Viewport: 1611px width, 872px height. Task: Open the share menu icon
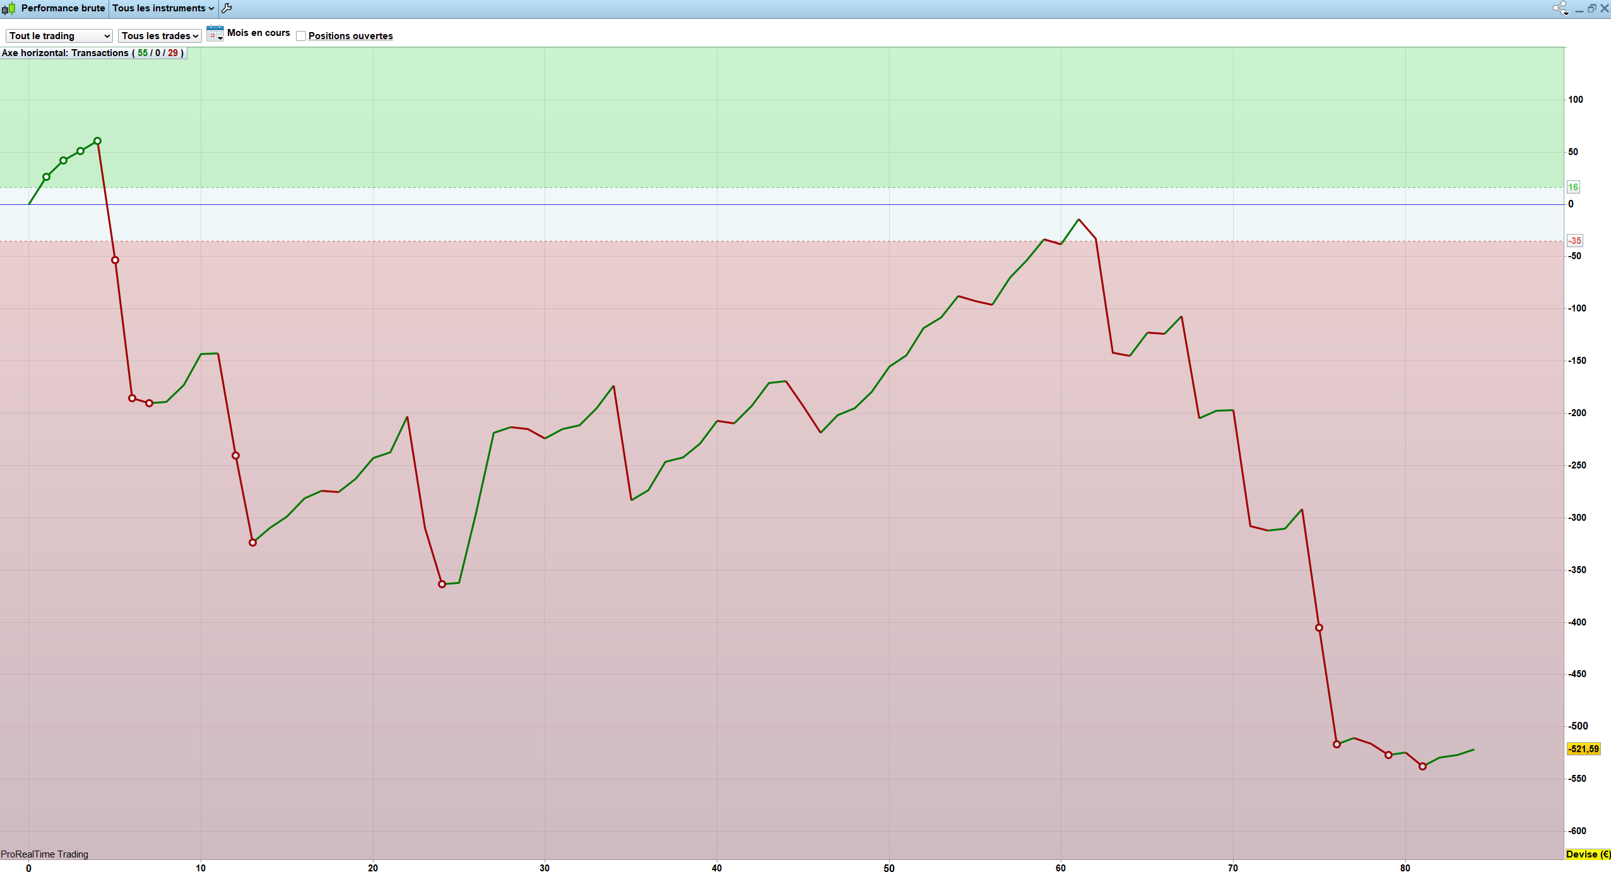pyautogui.click(x=1560, y=8)
